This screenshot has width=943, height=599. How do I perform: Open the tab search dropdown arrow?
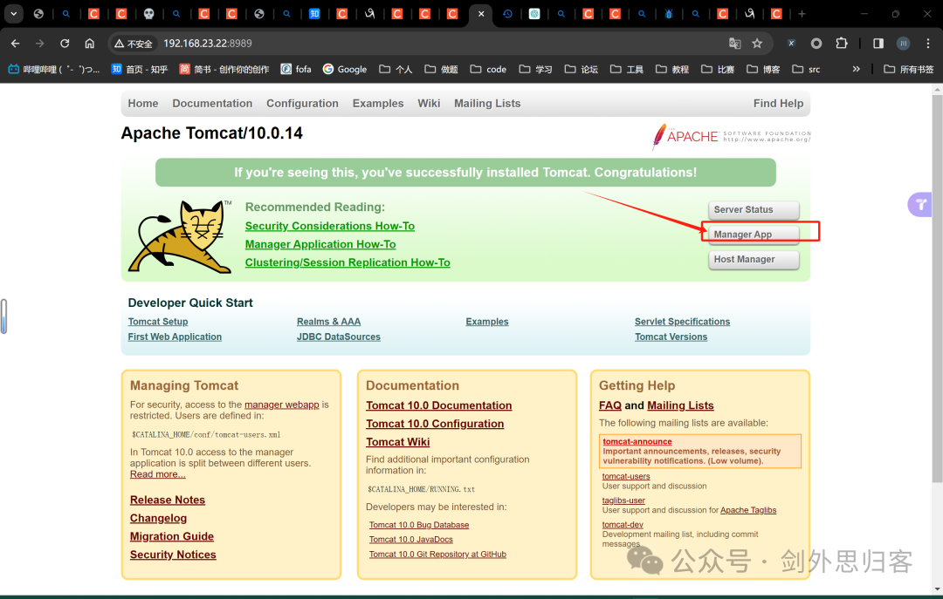click(x=13, y=14)
